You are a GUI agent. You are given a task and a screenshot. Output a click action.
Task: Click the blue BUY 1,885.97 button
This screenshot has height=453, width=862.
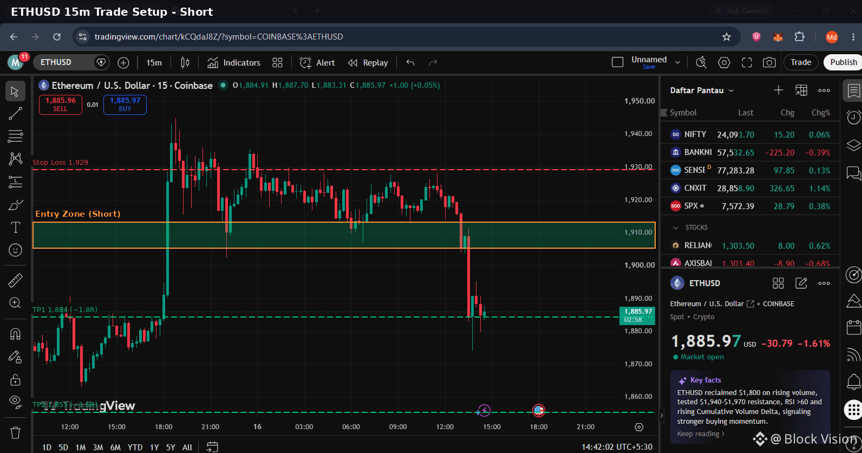click(125, 105)
